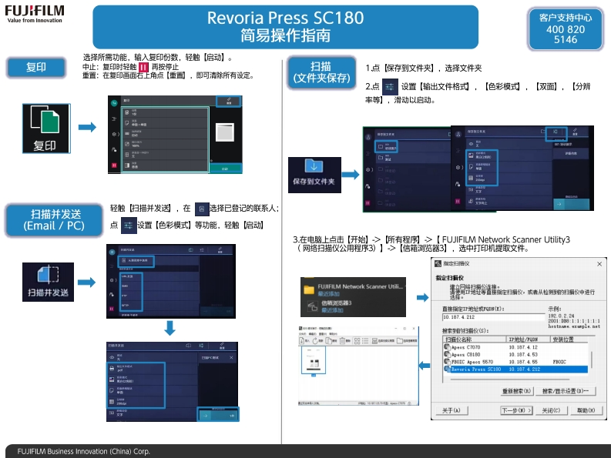Tap Reset button on copy screen
The height and width of the screenshot is (458, 611).
[228, 102]
